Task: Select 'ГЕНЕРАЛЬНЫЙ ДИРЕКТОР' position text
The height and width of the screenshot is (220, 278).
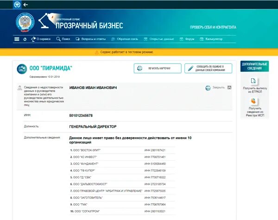Action: click(x=93, y=127)
